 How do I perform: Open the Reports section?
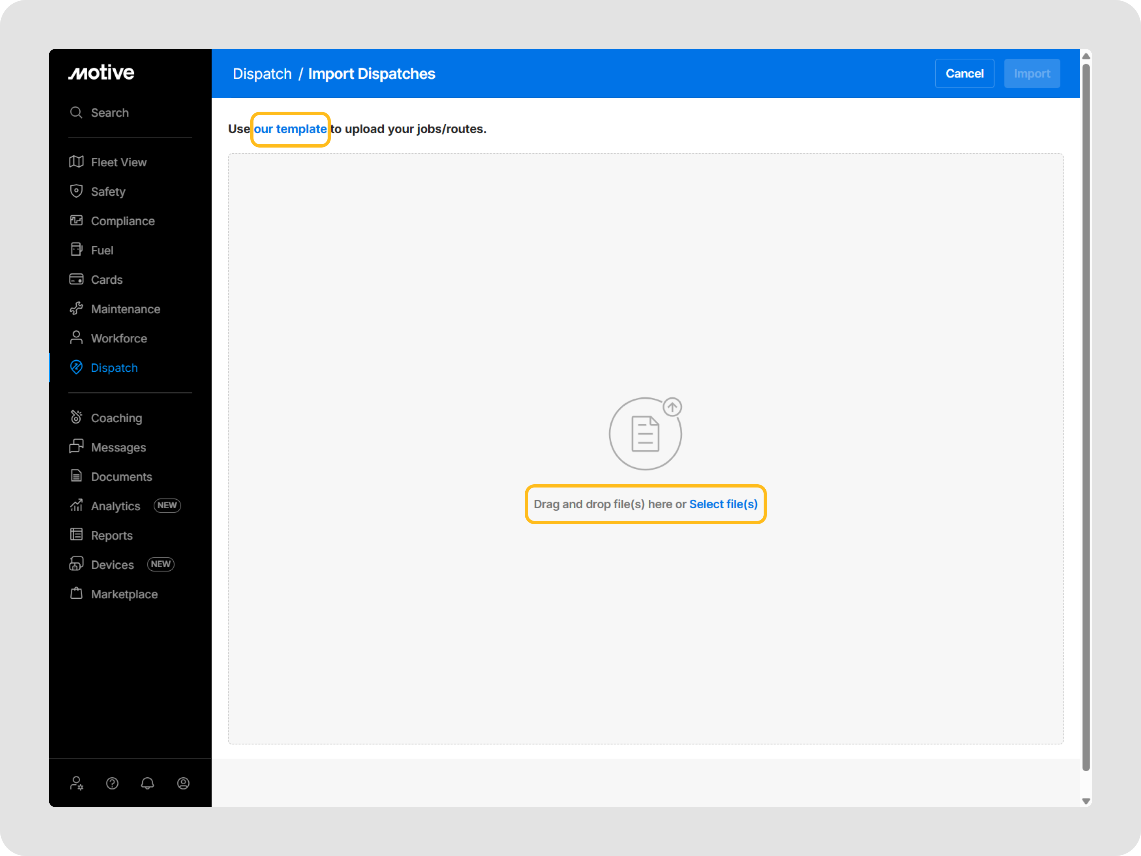click(111, 535)
